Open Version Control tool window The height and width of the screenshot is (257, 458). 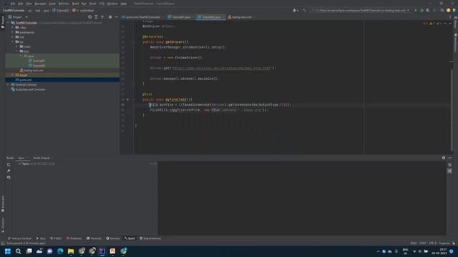[x=19, y=238]
